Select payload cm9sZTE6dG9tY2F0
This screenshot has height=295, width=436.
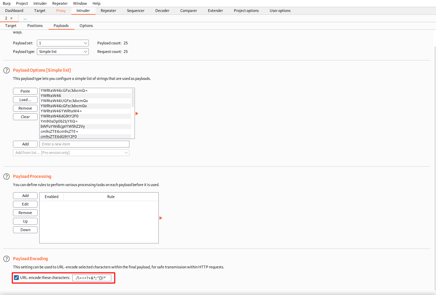(x=85, y=137)
